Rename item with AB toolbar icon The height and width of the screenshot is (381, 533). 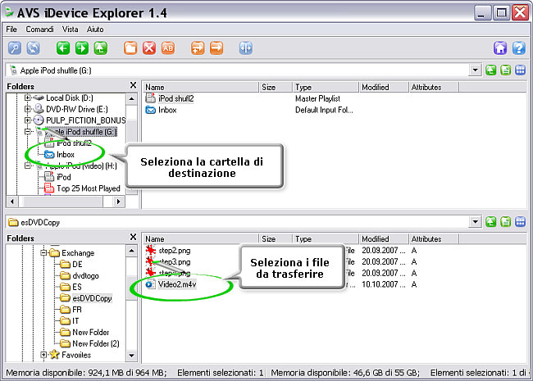pyautogui.click(x=167, y=48)
